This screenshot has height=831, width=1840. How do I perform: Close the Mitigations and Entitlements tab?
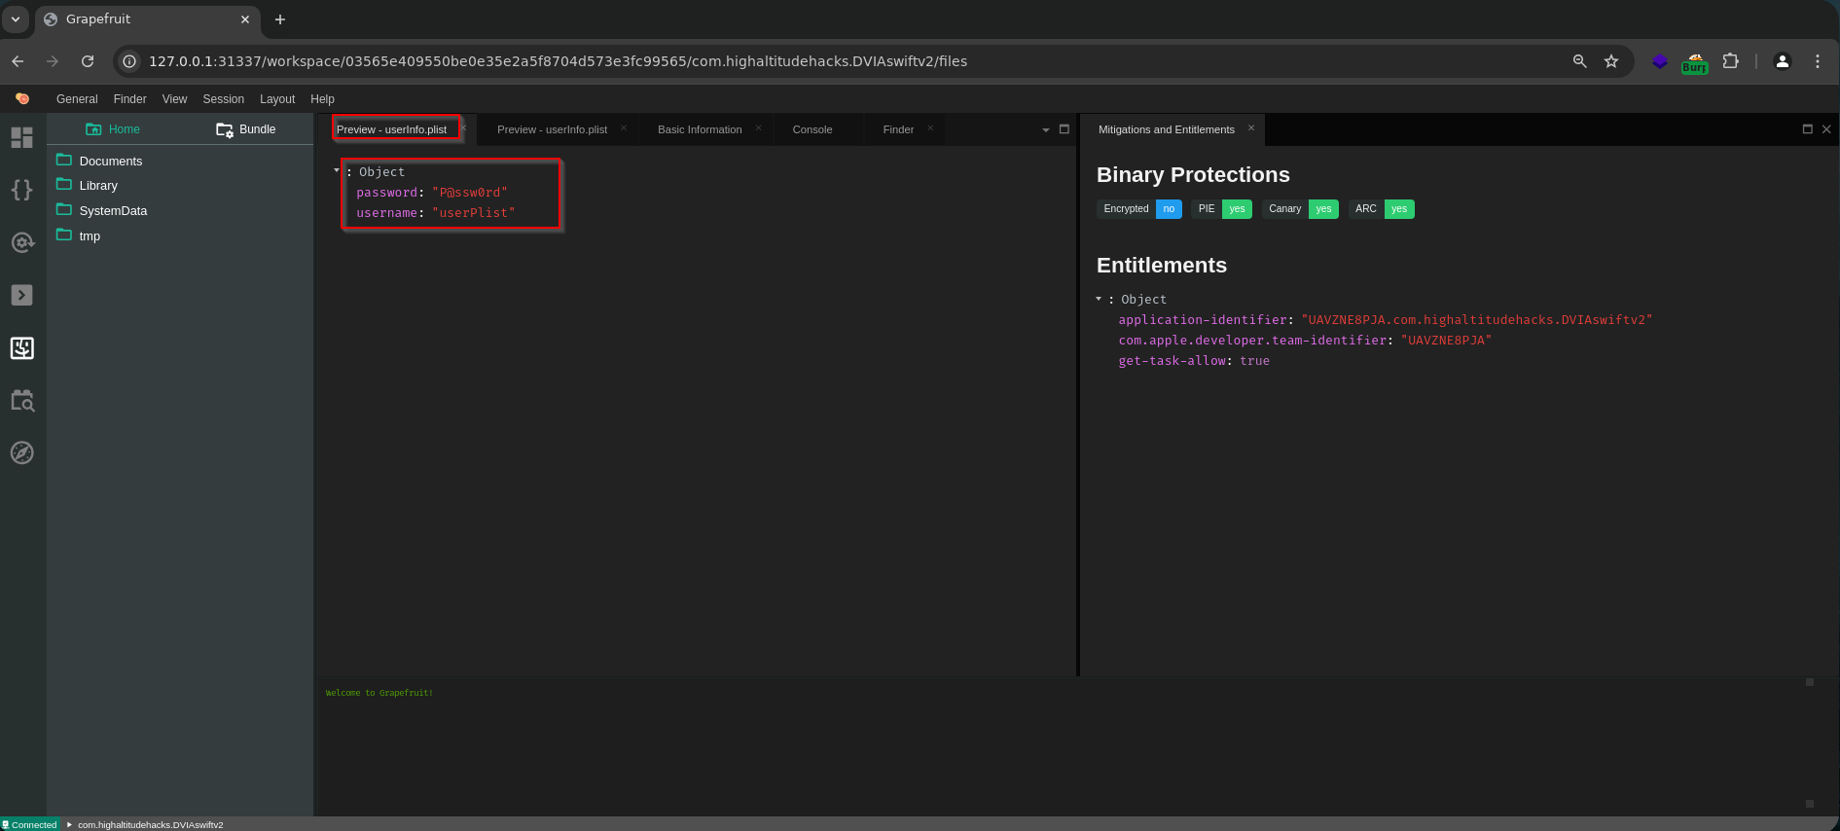point(1251,128)
